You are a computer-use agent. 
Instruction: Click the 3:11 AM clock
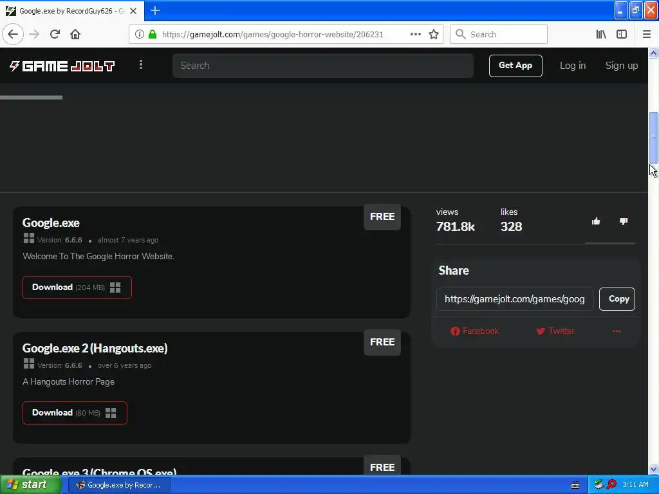[x=635, y=485]
